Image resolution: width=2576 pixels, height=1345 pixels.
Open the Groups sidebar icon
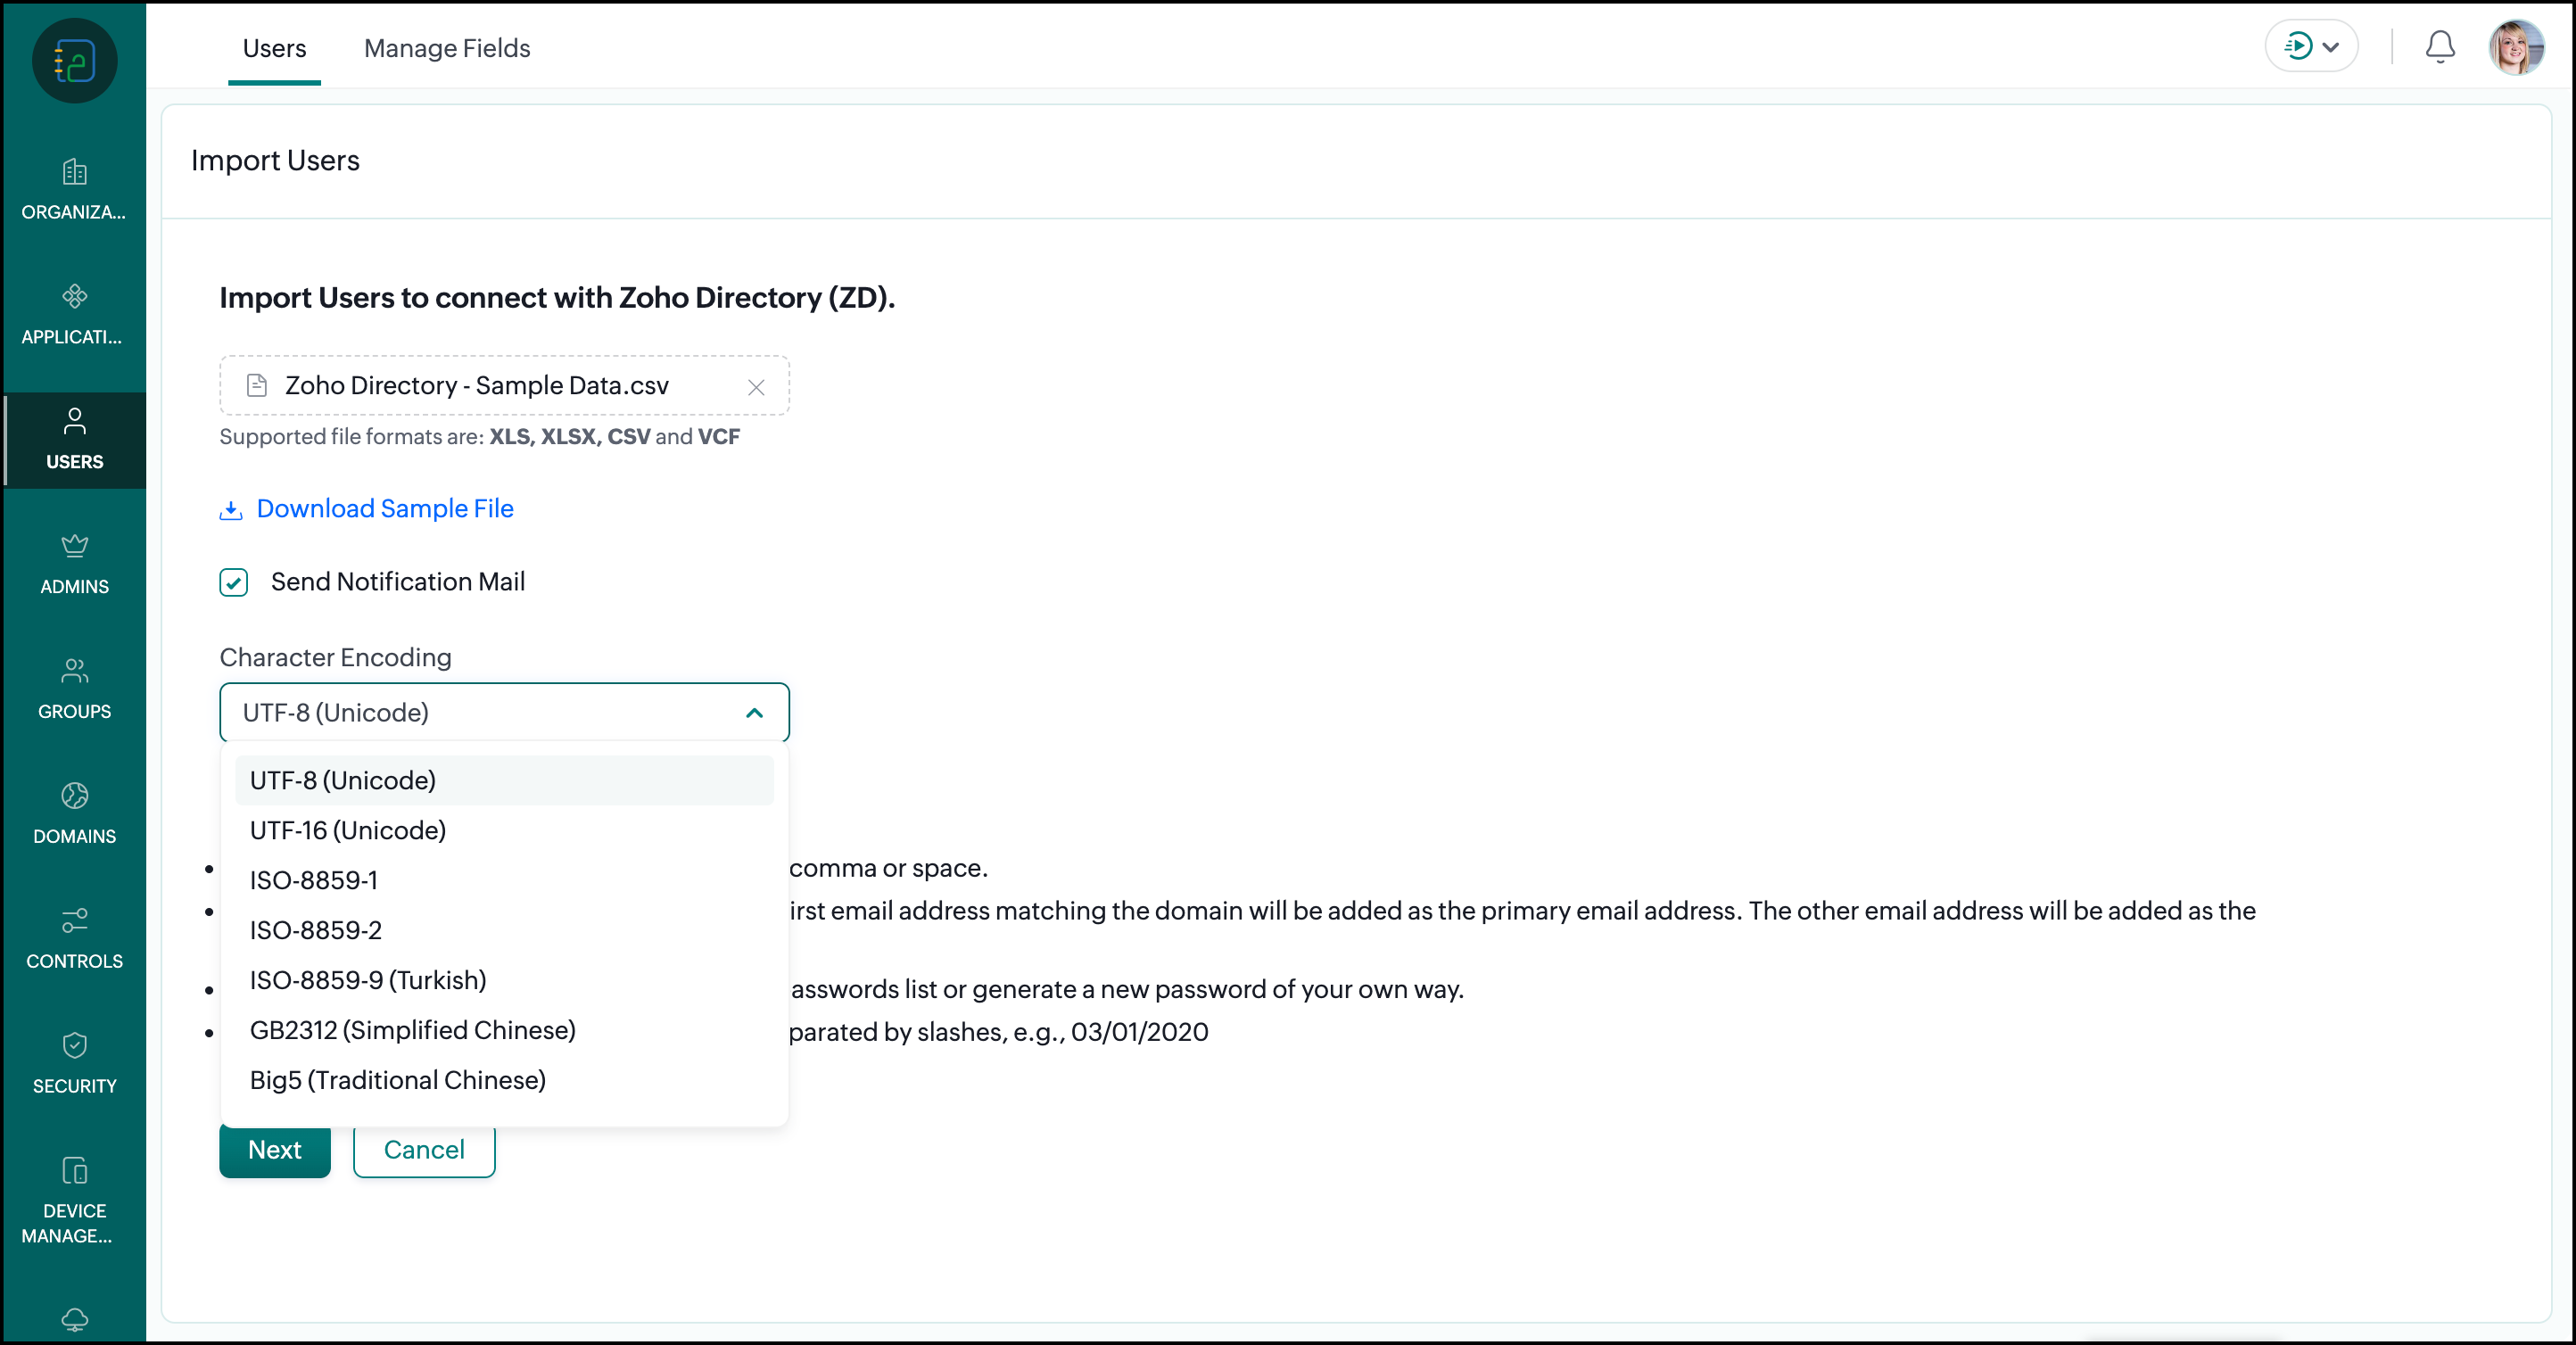coord(74,671)
